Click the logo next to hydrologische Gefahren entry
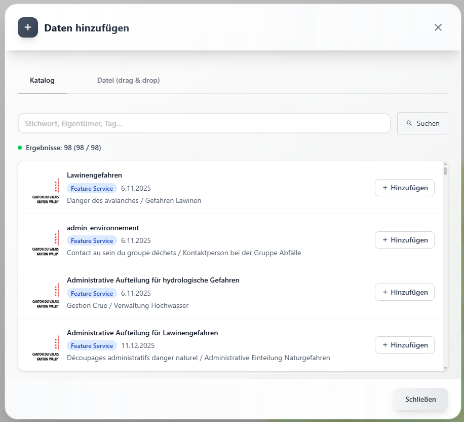This screenshot has width=464, height=422. pyautogui.click(x=45, y=294)
